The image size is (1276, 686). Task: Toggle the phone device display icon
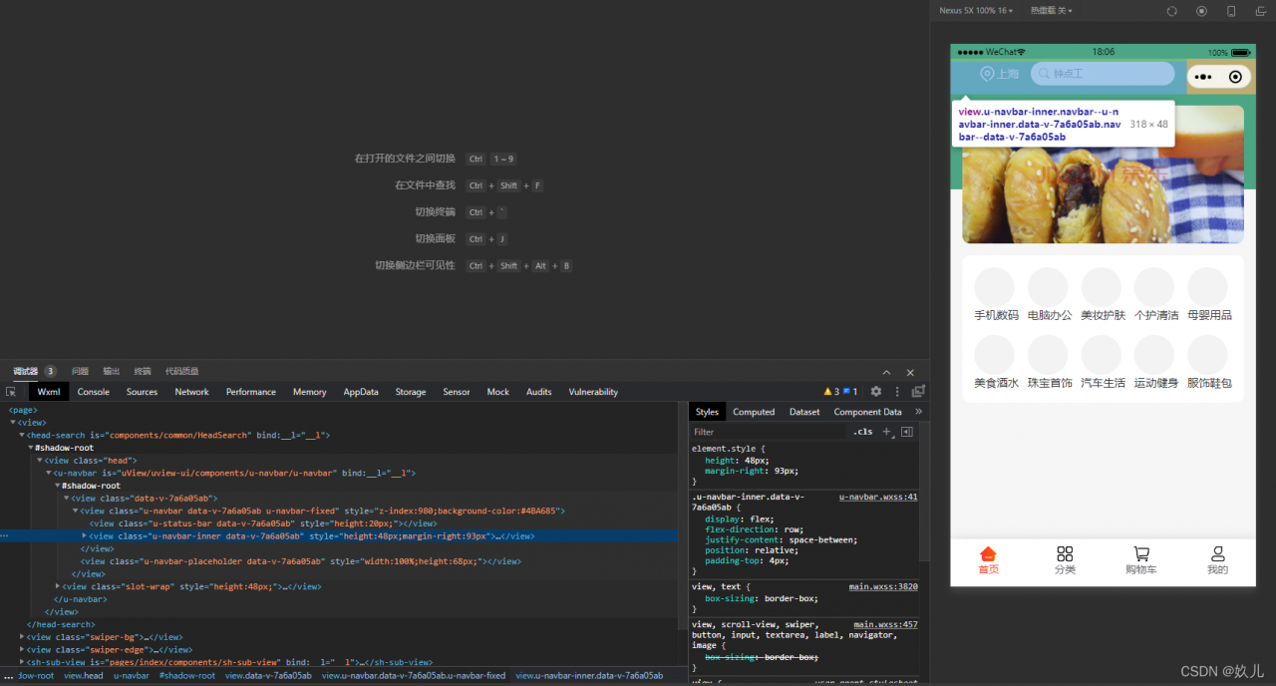tap(1231, 11)
